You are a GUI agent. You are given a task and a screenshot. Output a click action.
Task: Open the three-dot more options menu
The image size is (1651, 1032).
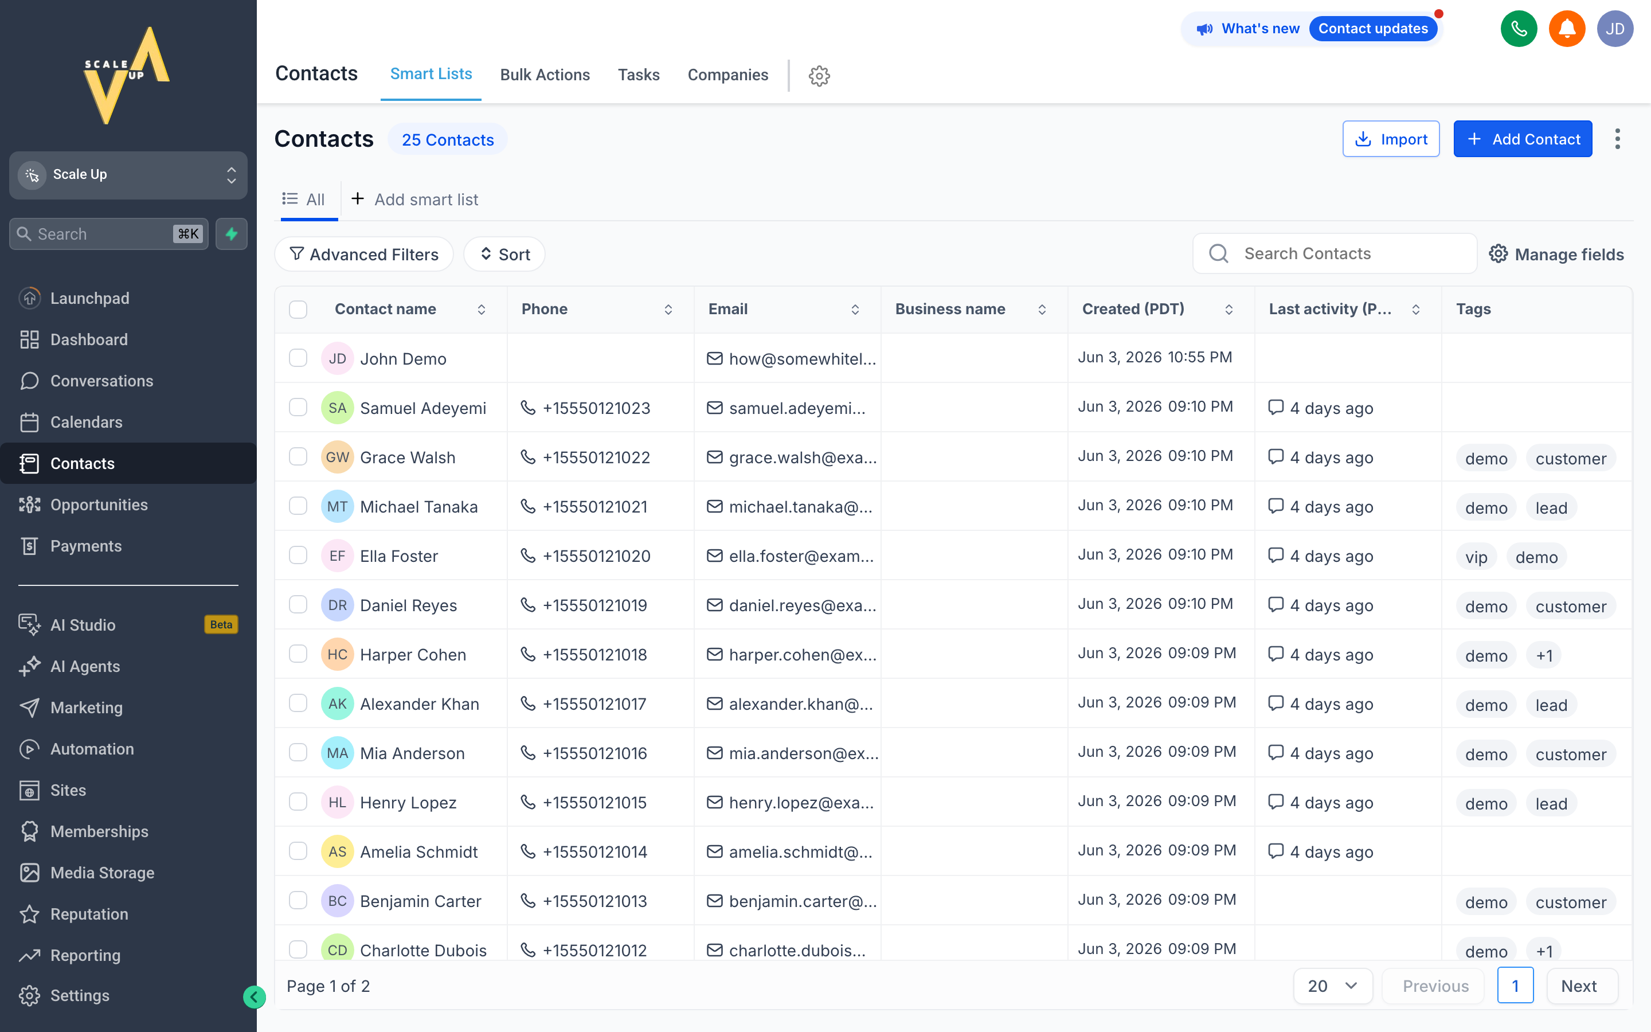(1617, 139)
